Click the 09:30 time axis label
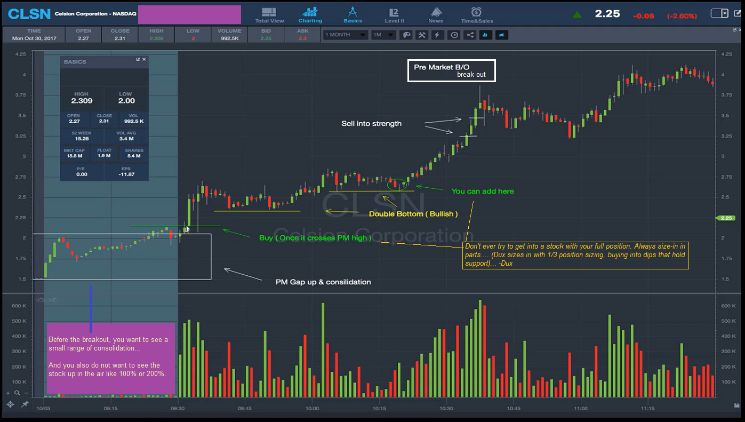The height and width of the screenshot is (422, 745). point(178,409)
